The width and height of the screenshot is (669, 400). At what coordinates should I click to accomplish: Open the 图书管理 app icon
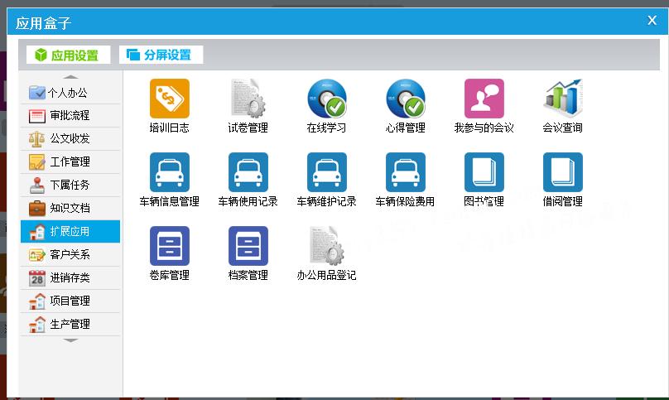pyautogui.click(x=484, y=173)
